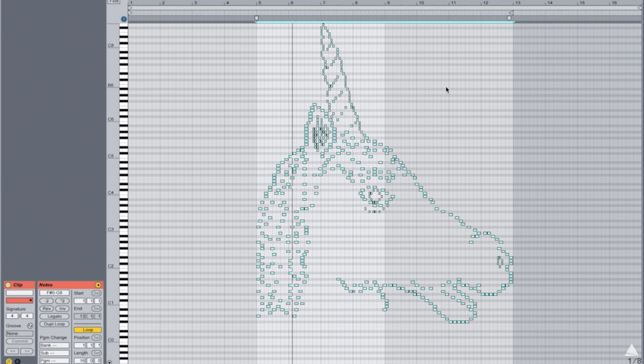Open the Groove chooser showing None

pyautogui.click(x=20, y=333)
